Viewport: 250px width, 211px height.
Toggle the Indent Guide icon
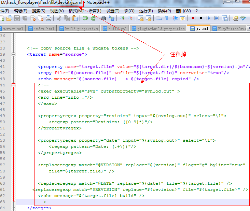(x=175, y=18)
